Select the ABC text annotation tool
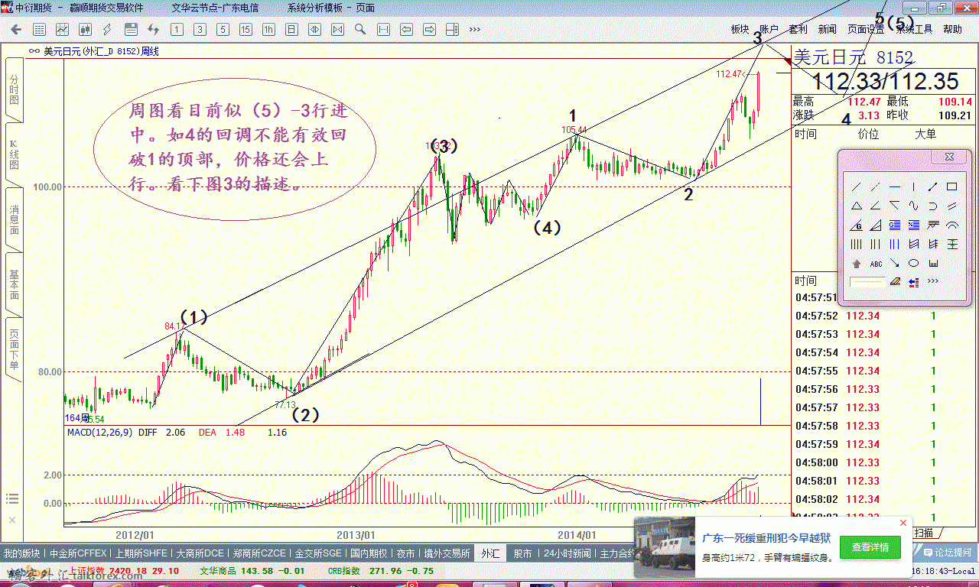979x587 pixels. coord(876,264)
